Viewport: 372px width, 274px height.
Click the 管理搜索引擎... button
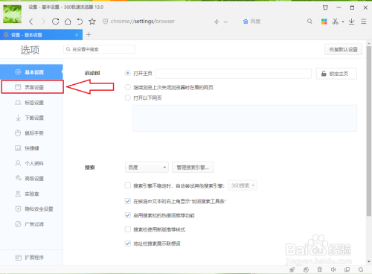click(x=193, y=168)
